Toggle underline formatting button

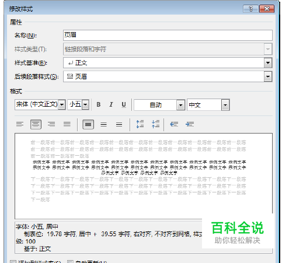coord(124,105)
